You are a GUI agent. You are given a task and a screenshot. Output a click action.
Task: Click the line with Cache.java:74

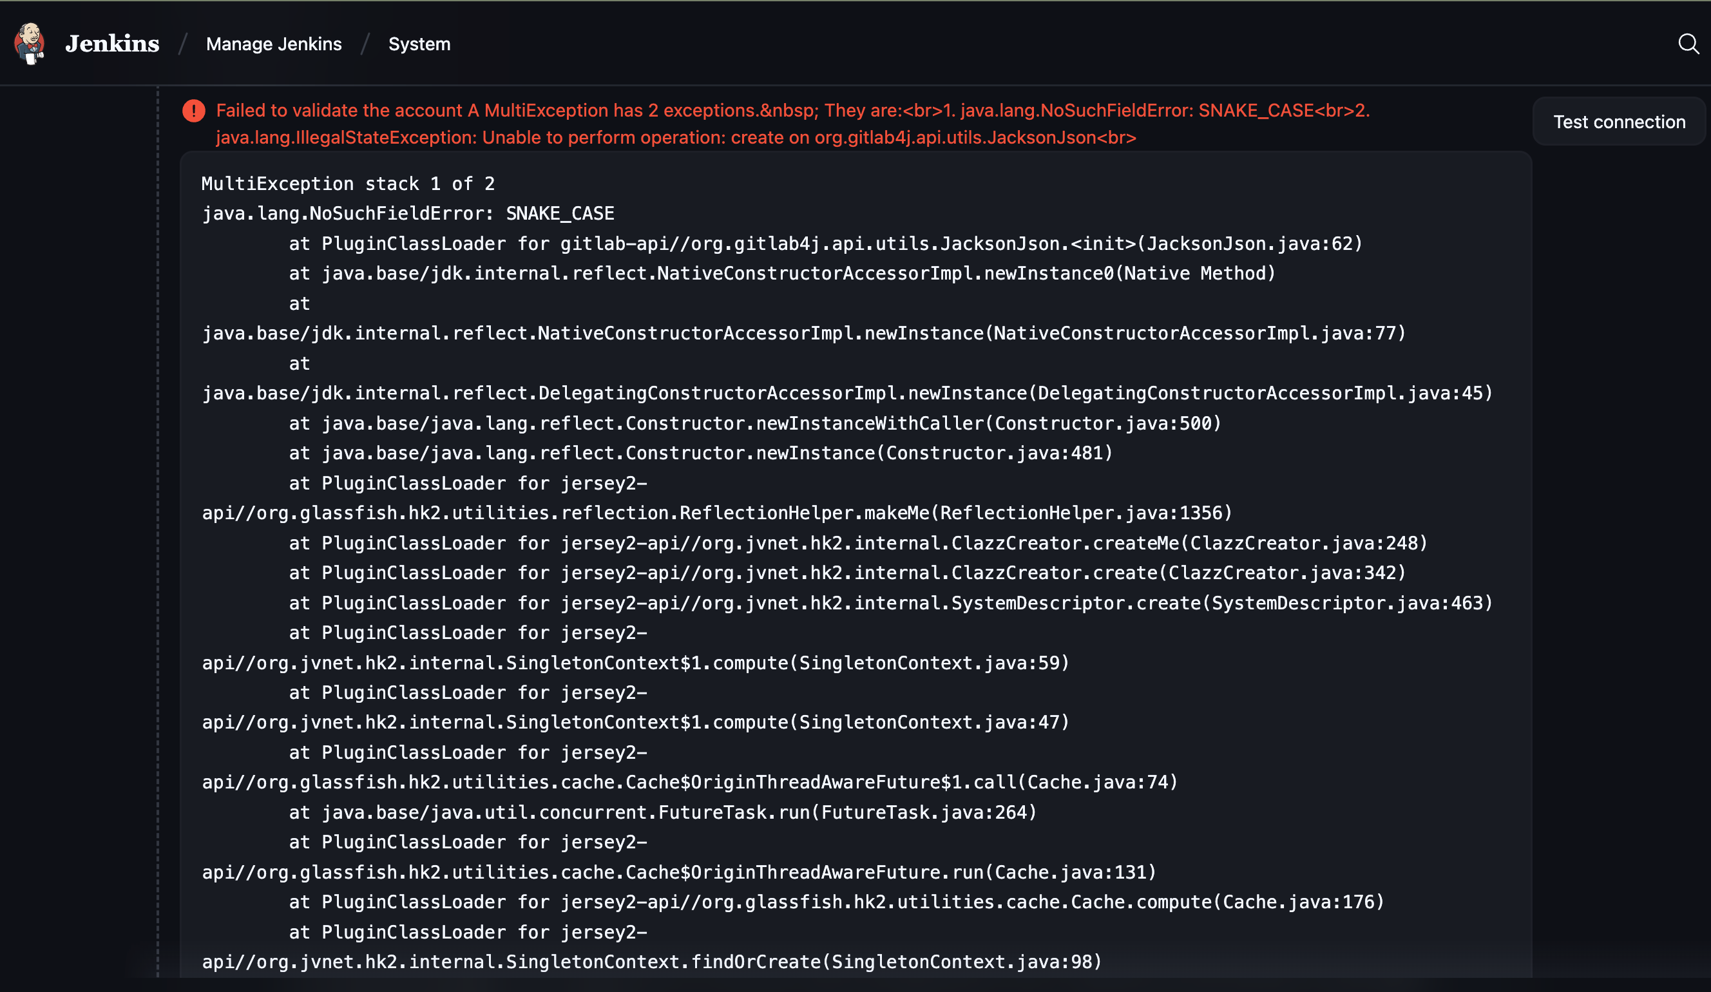click(690, 782)
